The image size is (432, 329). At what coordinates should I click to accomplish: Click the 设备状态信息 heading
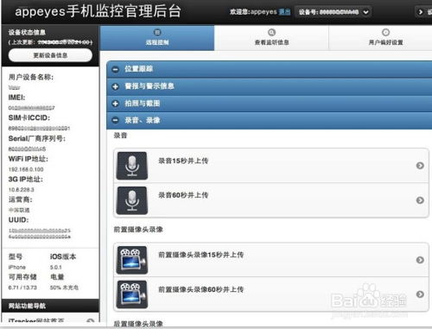(x=27, y=32)
